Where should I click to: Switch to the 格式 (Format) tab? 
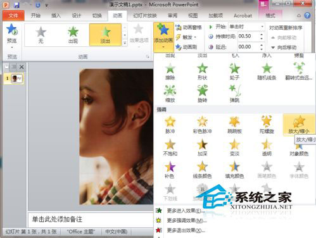point(270,15)
